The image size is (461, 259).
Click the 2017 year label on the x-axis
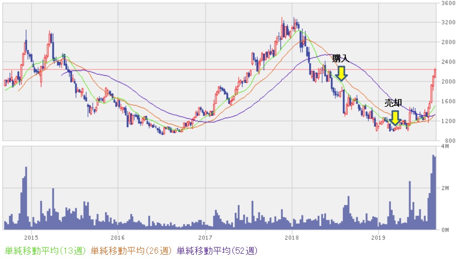point(205,237)
